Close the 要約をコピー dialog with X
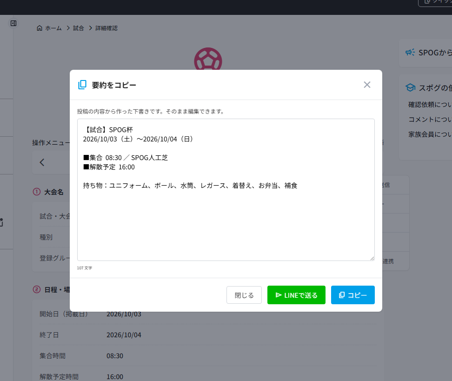The height and width of the screenshot is (381, 452). tap(367, 85)
